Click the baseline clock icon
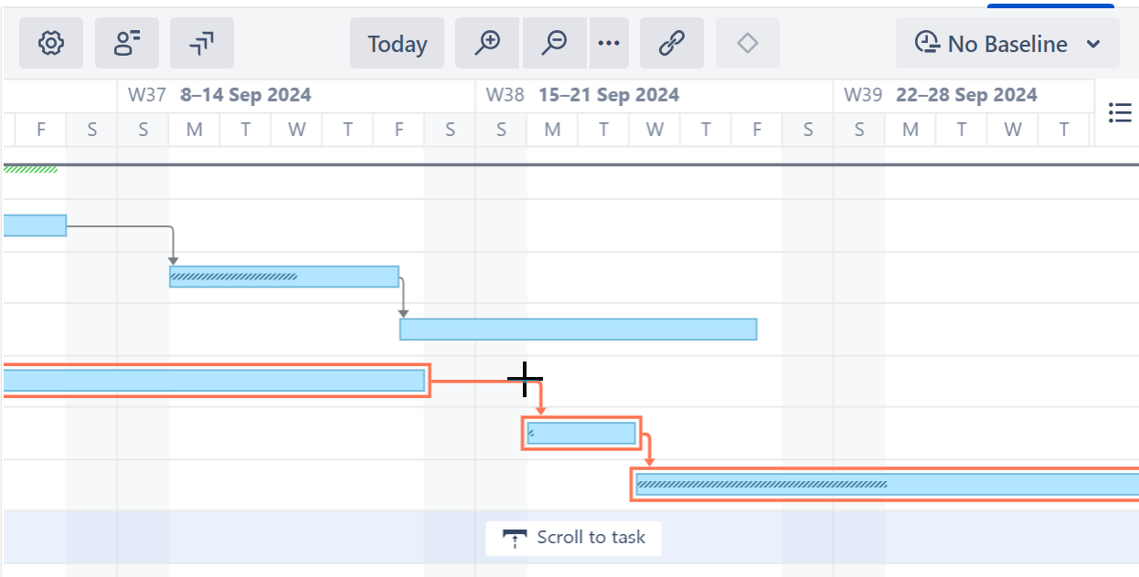Screen dimensions: 1139x577 pos(928,43)
